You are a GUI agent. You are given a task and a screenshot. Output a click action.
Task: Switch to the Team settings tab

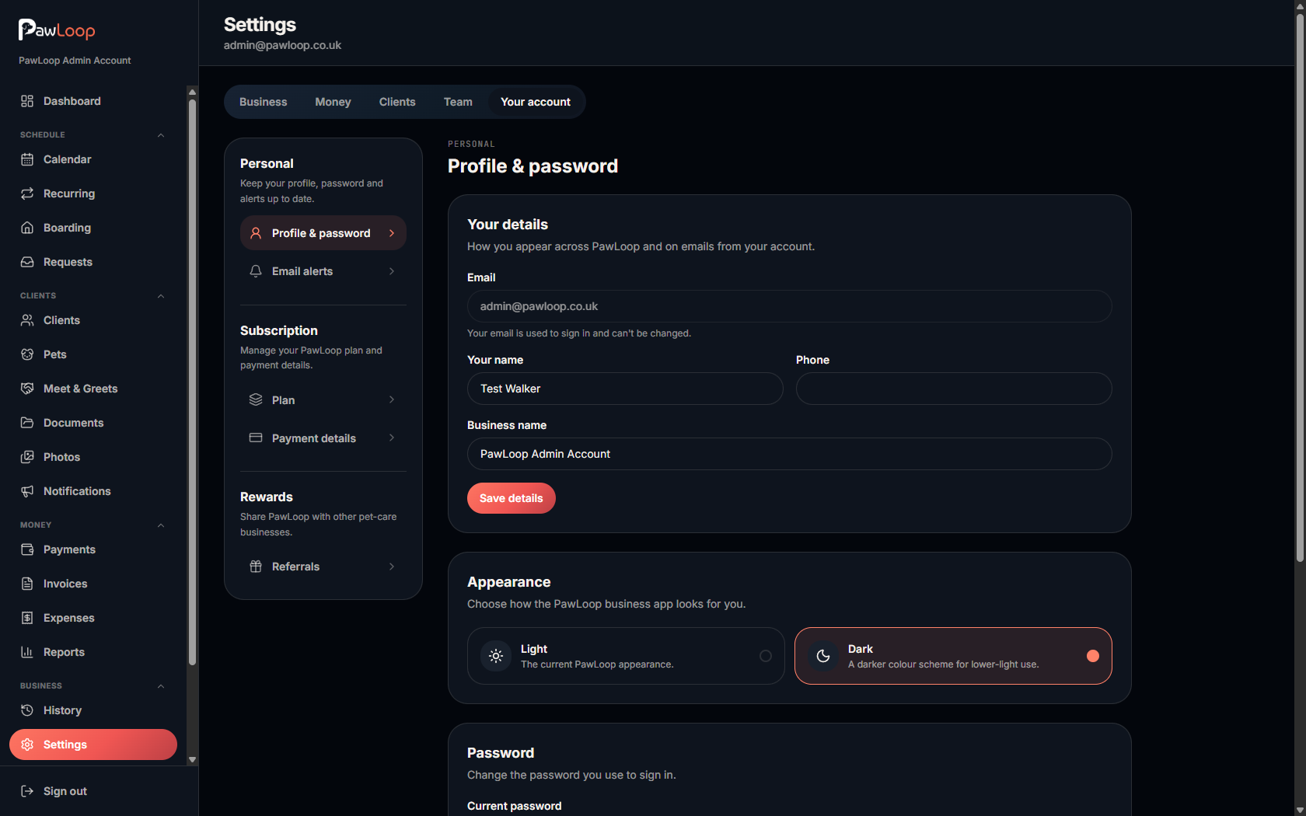point(458,102)
